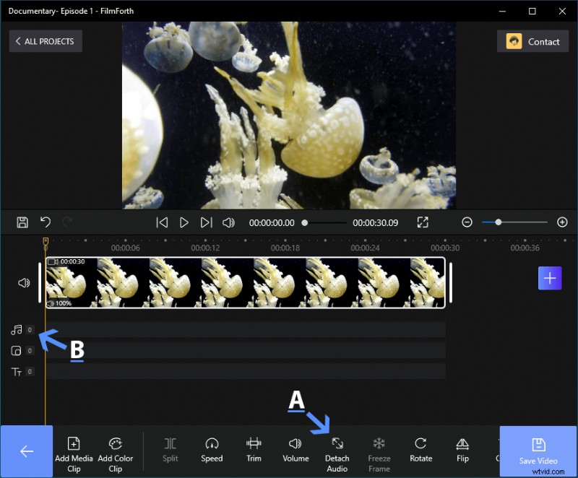
Task: Open the Contact panel
Action: (533, 41)
